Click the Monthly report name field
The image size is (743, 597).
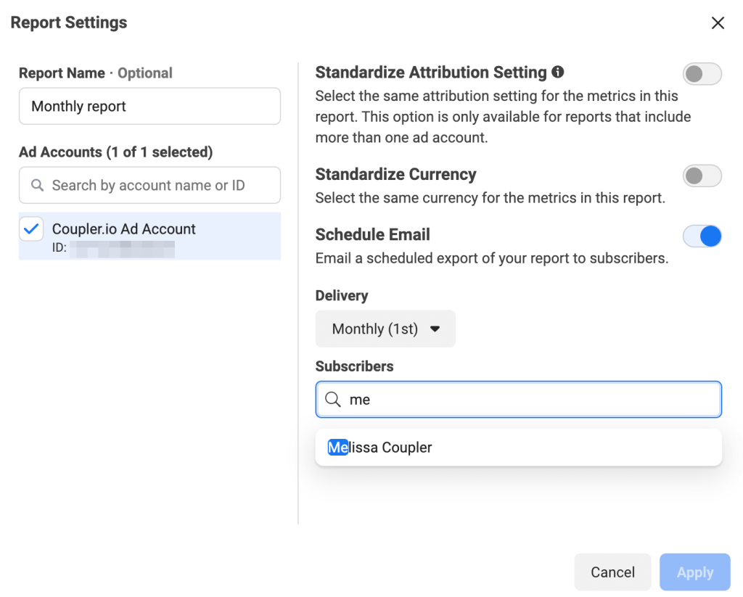tap(149, 106)
